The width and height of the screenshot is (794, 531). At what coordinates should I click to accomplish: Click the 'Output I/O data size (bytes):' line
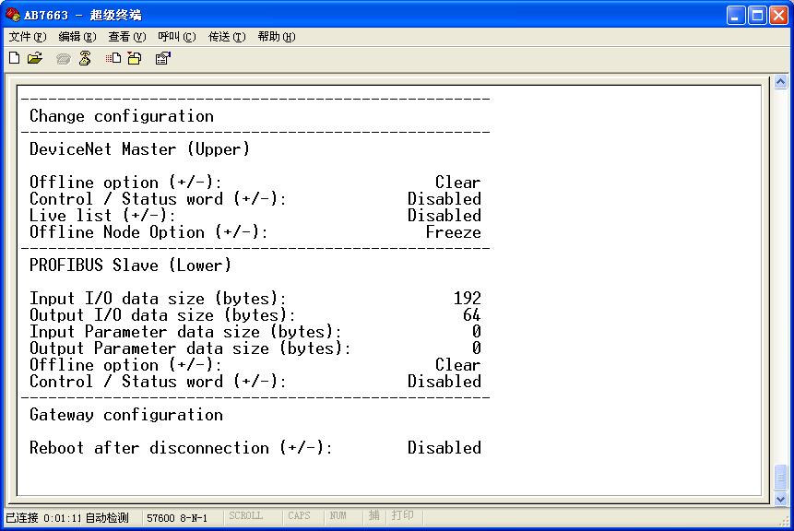pyautogui.click(x=162, y=315)
